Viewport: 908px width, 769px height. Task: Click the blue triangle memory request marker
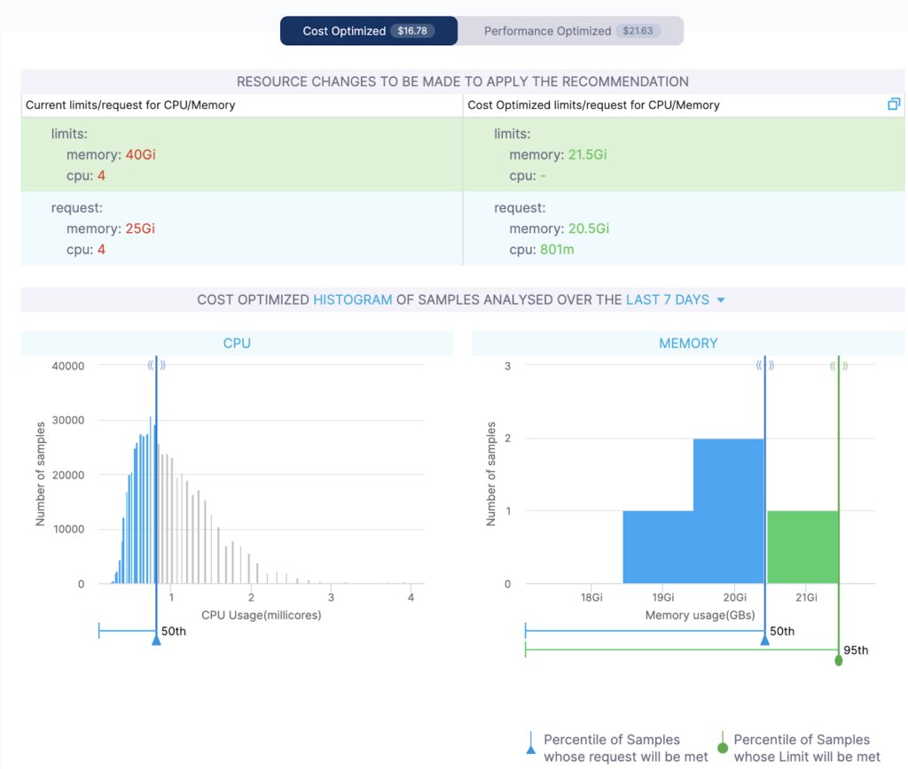point(765,640)
